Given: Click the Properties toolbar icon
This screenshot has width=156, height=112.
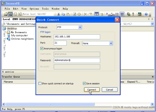Looking at the screenshot, I should point(90,14).
